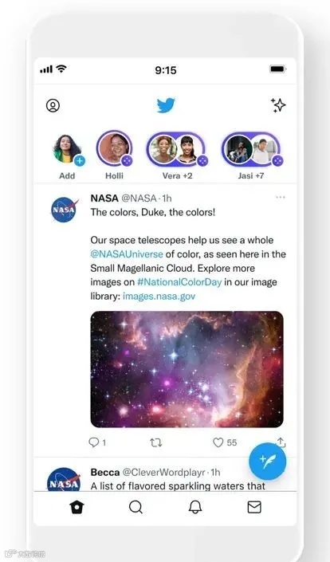Open the NASA profile avatar
Image resolution: width=330 pixels, height=562 pixels.
click(64, 210)
